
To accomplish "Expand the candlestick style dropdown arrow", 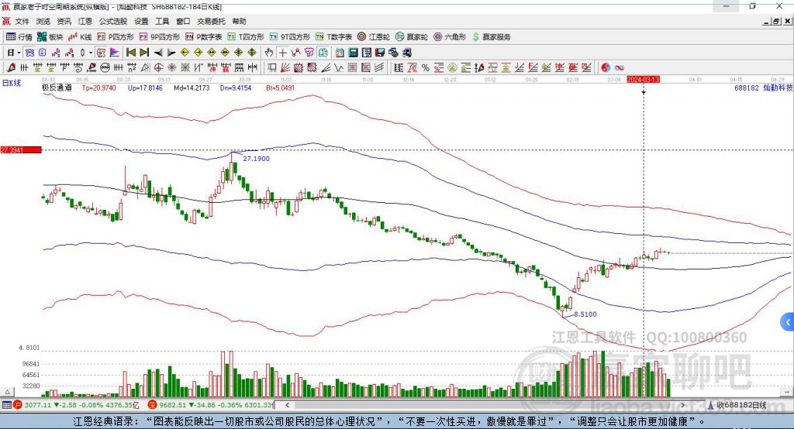I will tap(91, 53).
